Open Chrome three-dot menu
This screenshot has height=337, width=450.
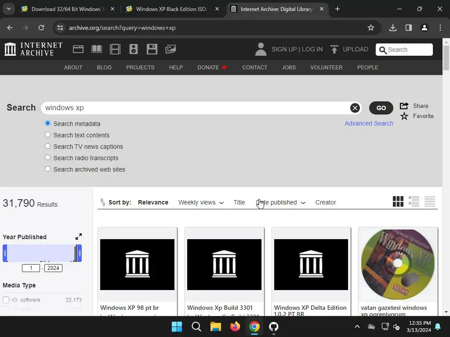440,28
